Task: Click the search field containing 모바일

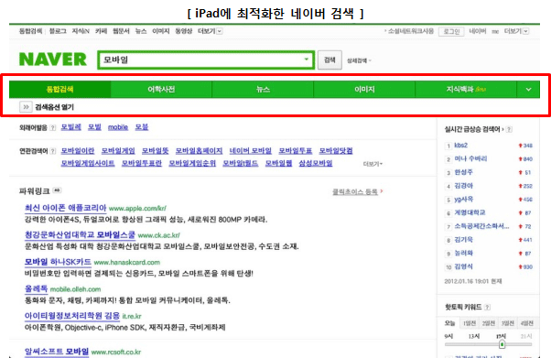Action: click(206, 60)
